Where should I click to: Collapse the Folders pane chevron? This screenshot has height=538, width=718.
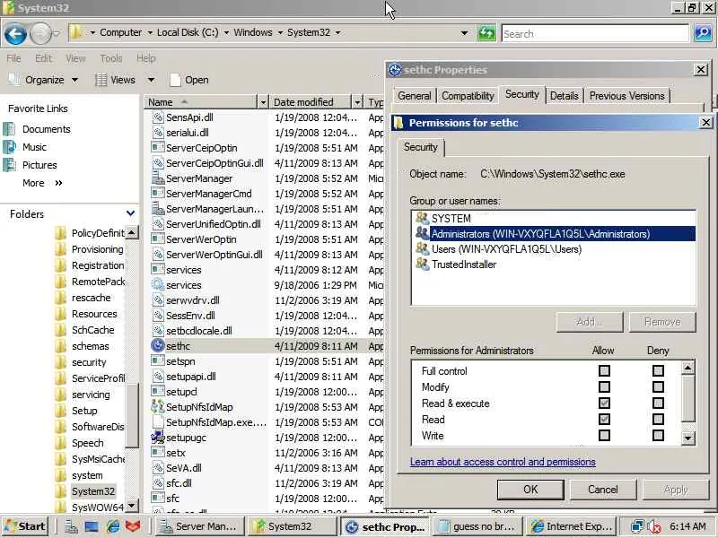[130, 213]
